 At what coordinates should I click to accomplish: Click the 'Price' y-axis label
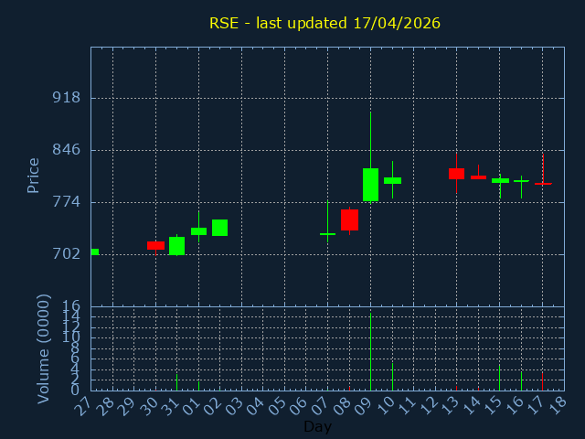coord(34,176)
